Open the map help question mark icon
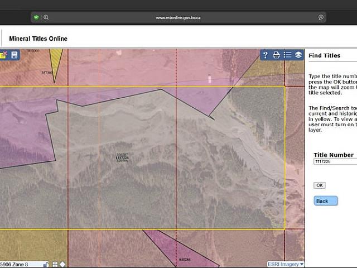 [266, 55]
